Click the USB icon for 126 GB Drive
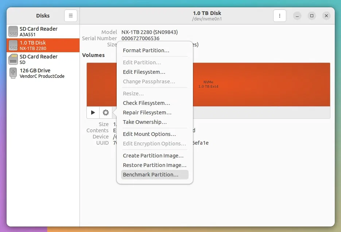 pos(13,73)
